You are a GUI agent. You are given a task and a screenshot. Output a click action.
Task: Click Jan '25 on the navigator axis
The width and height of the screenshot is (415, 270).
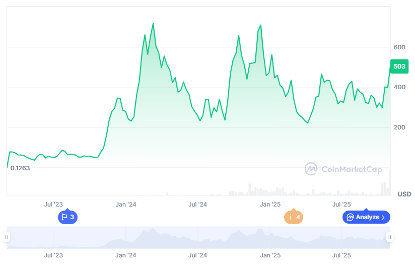point(270,255)
